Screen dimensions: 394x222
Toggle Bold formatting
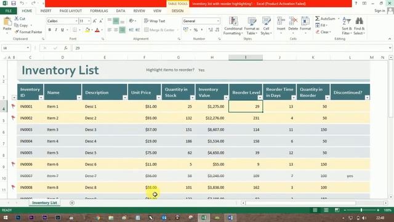pyautogui.click(x=49, y=30)
